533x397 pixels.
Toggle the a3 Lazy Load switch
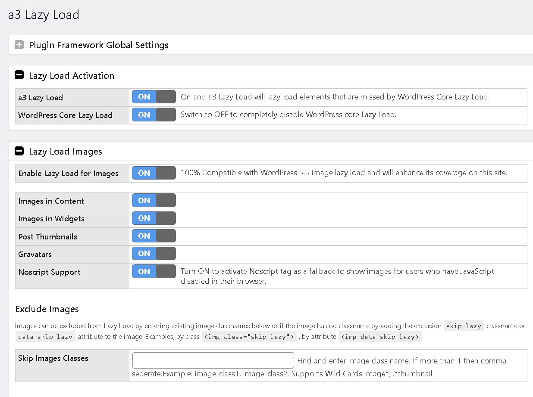154,97
